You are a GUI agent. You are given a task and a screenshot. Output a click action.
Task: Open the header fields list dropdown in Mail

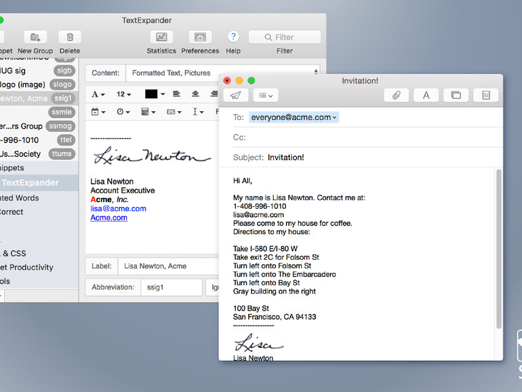[x=266, y=95]
